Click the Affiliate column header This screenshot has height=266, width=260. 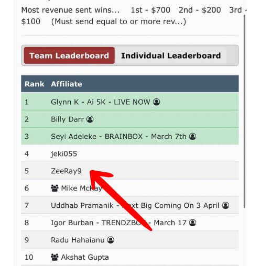[67, 84]
